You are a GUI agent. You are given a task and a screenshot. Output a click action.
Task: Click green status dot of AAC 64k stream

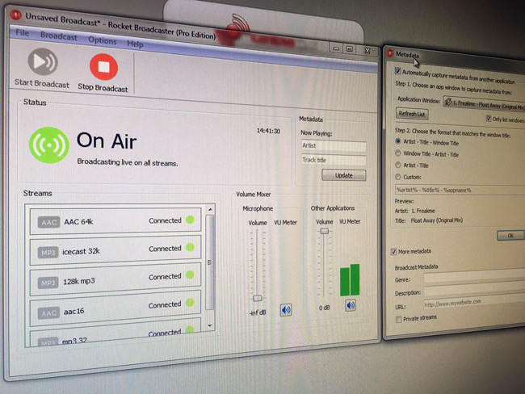(x=190, y=220)
